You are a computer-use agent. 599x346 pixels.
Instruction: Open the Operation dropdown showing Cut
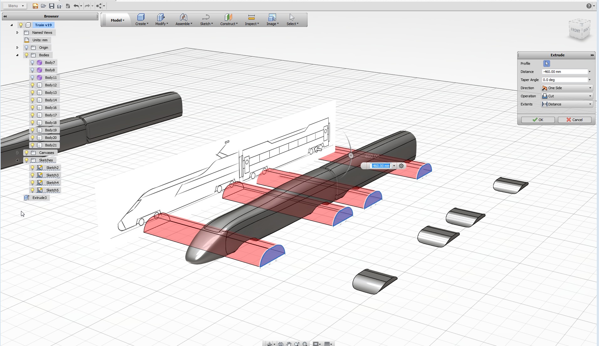pyautogui.click(x=590, y=96)
